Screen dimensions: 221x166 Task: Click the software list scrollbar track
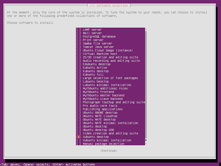pyautogui.click(x=146, y=85)
